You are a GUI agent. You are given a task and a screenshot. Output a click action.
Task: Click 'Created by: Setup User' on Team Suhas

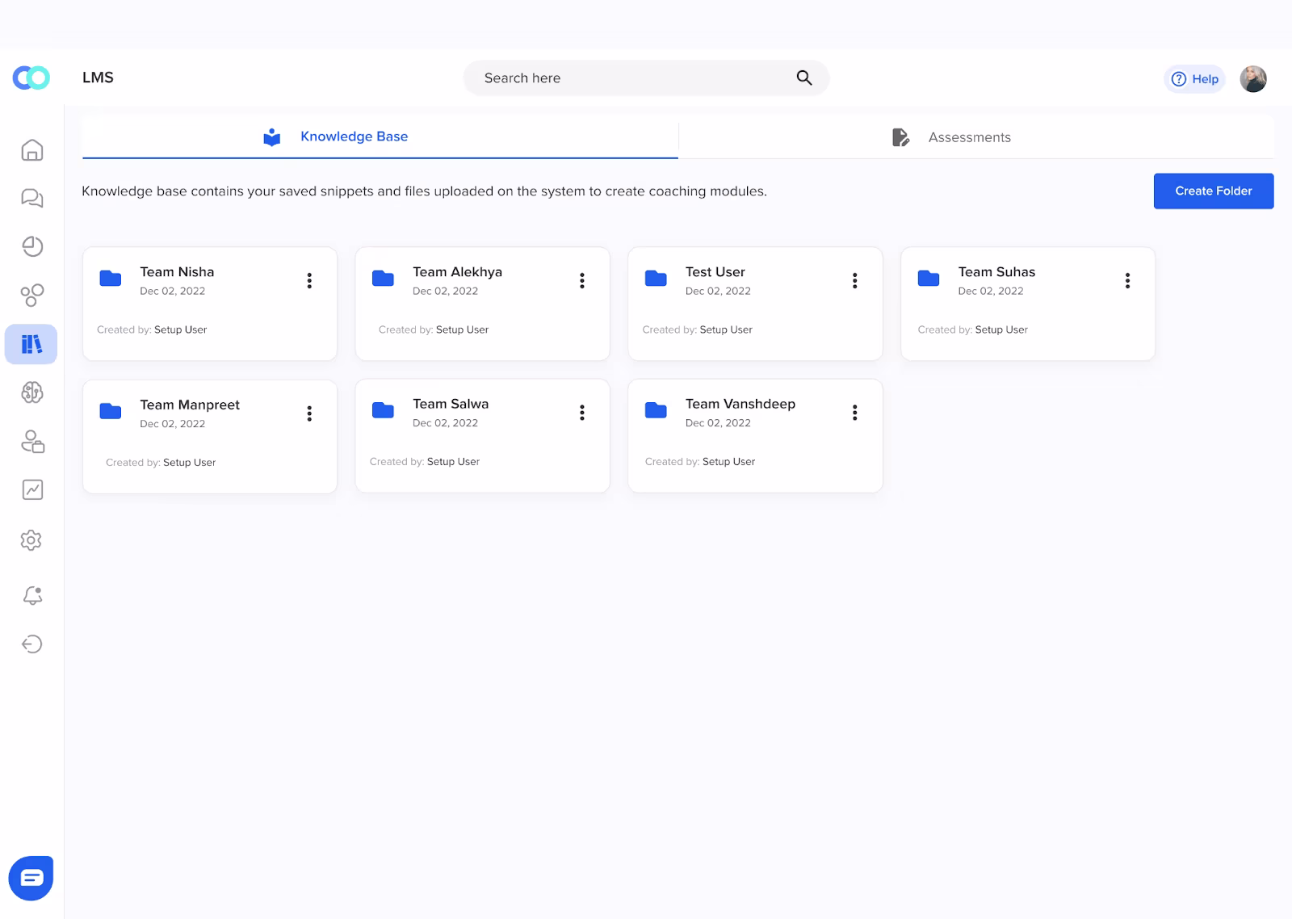pos(972,330)
